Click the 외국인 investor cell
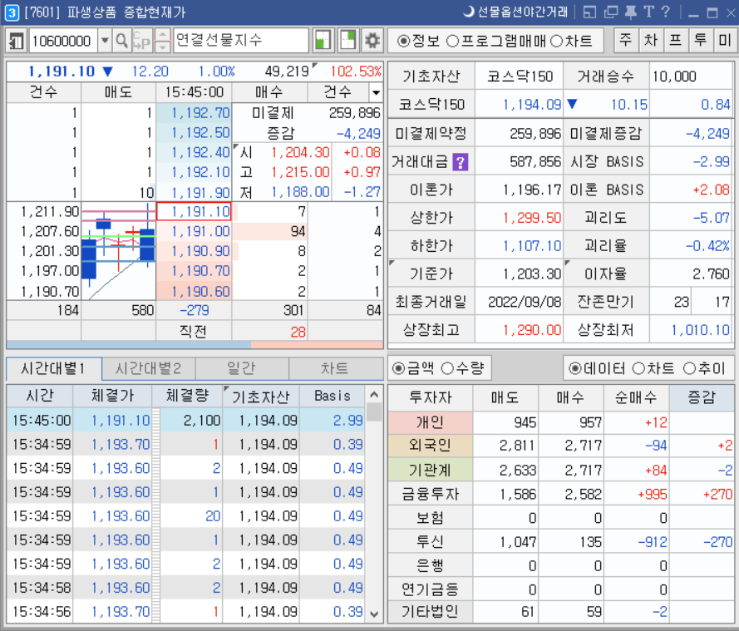Screen dimensions: 739x631 (x=430, y=446)
